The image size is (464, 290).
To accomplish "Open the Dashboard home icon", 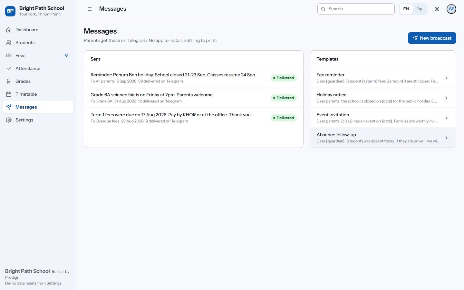I will (x=9, y=30).
